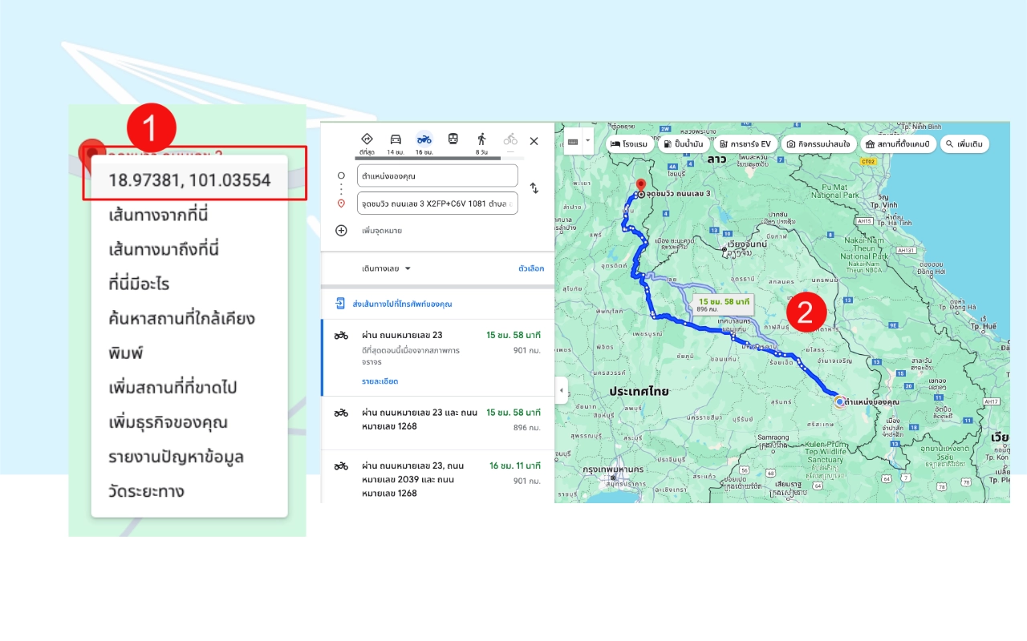This screenshot has height=641, width=1027.
Task: Show การชาร์จ EV charging stations
Action: coord(745,144)
